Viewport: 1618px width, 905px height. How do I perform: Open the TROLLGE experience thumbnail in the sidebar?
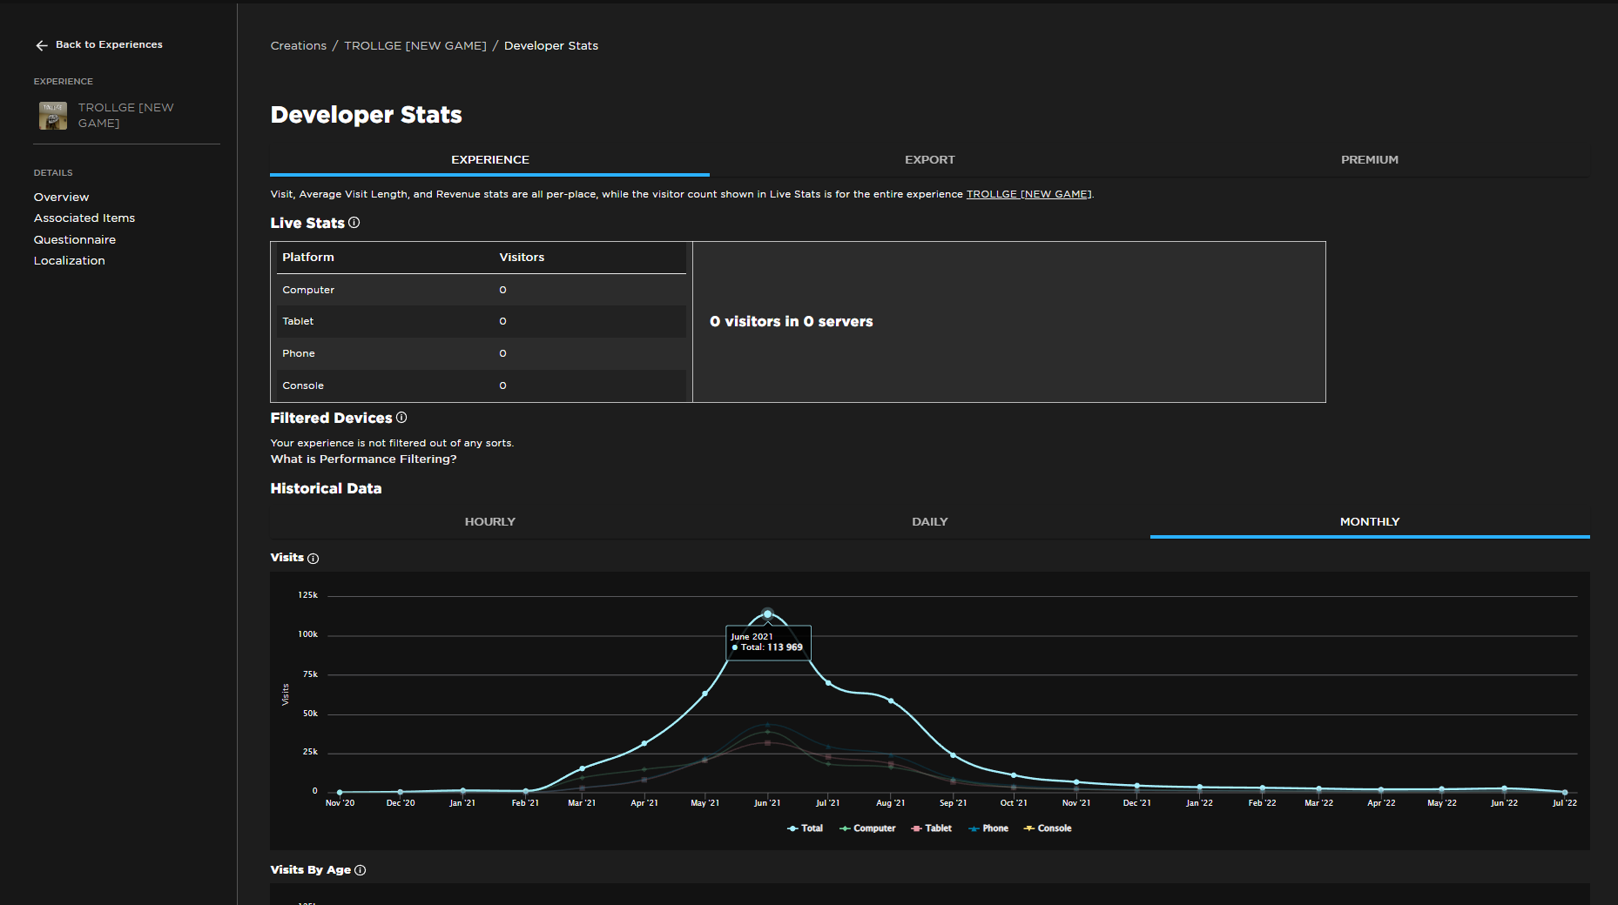tap(53, 115)
